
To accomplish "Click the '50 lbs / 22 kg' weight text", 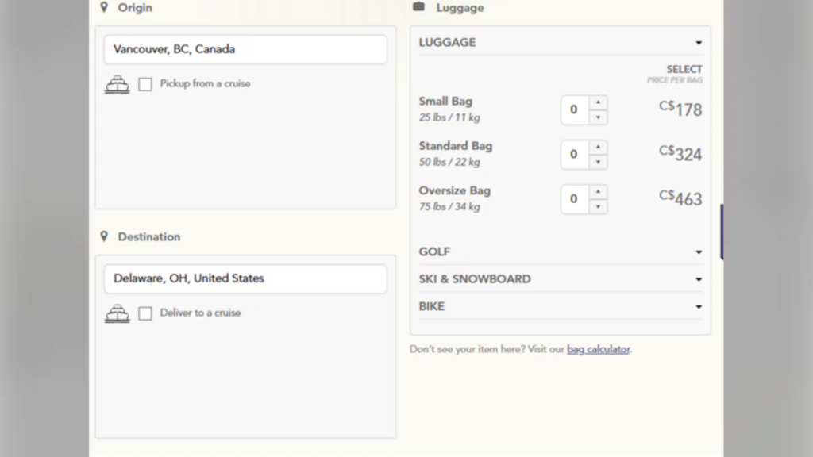I will click(449, 162).
